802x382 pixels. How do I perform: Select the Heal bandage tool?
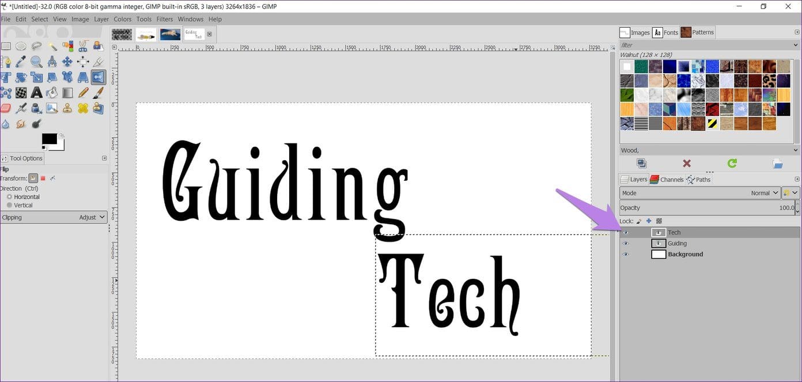pos(83,108)
